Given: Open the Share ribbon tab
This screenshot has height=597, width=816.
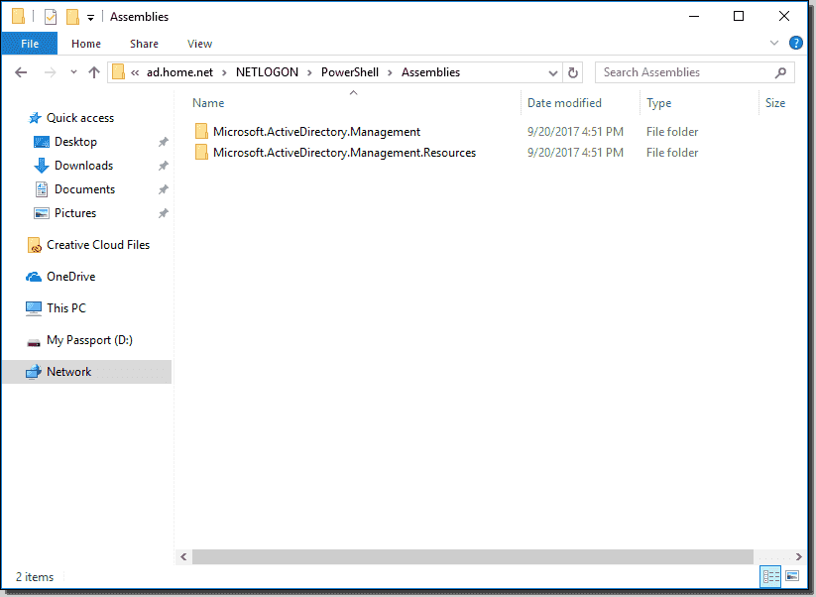Looking at the screenshot, I should coord(144,44).
